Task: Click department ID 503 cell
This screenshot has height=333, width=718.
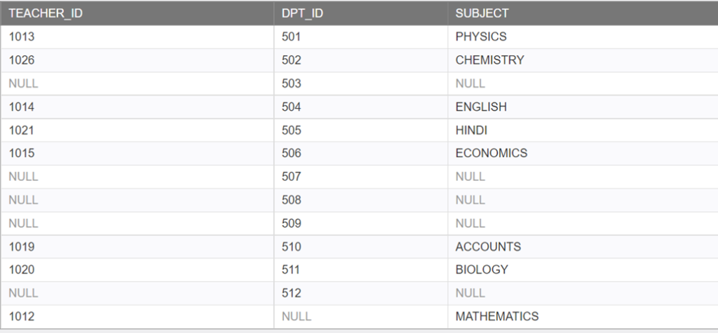Action: (x=361, y=83)
